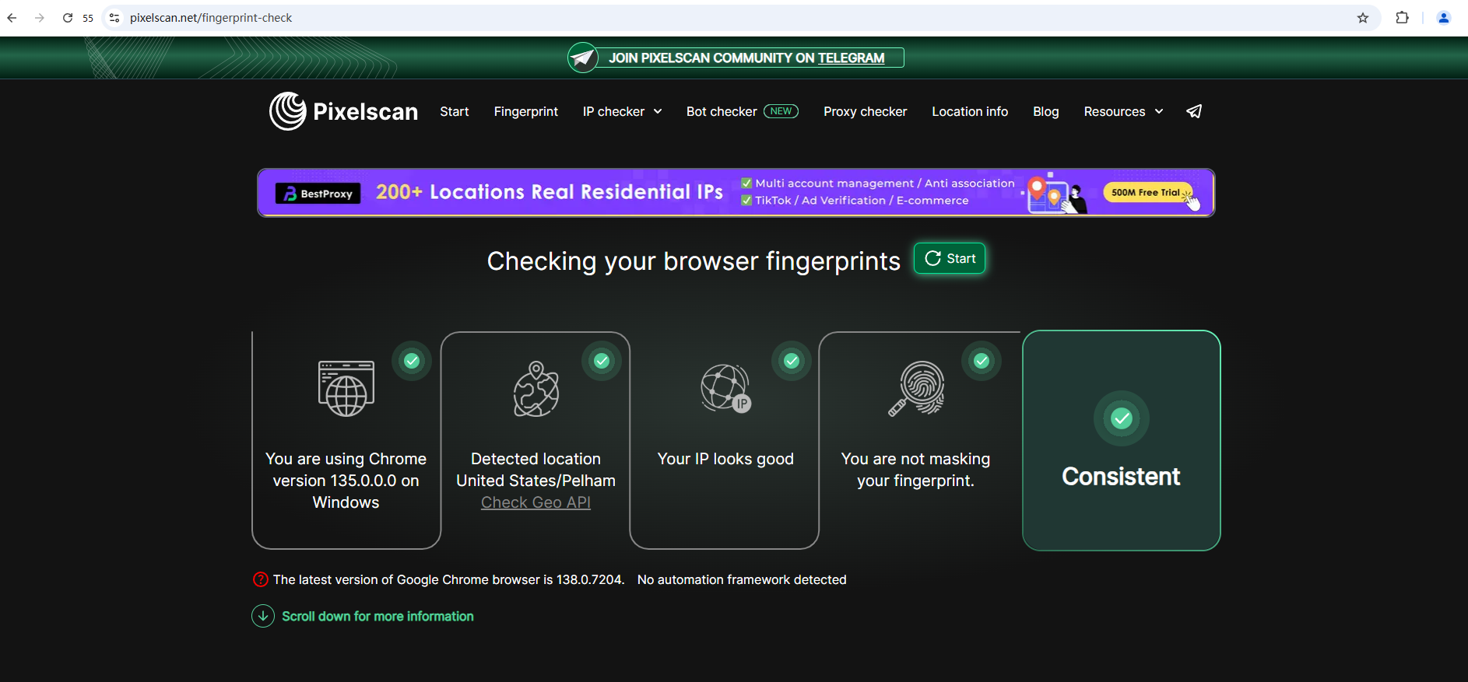
Task: Click the green checkmark on Consistent card
Action: tap(1121, 418)
